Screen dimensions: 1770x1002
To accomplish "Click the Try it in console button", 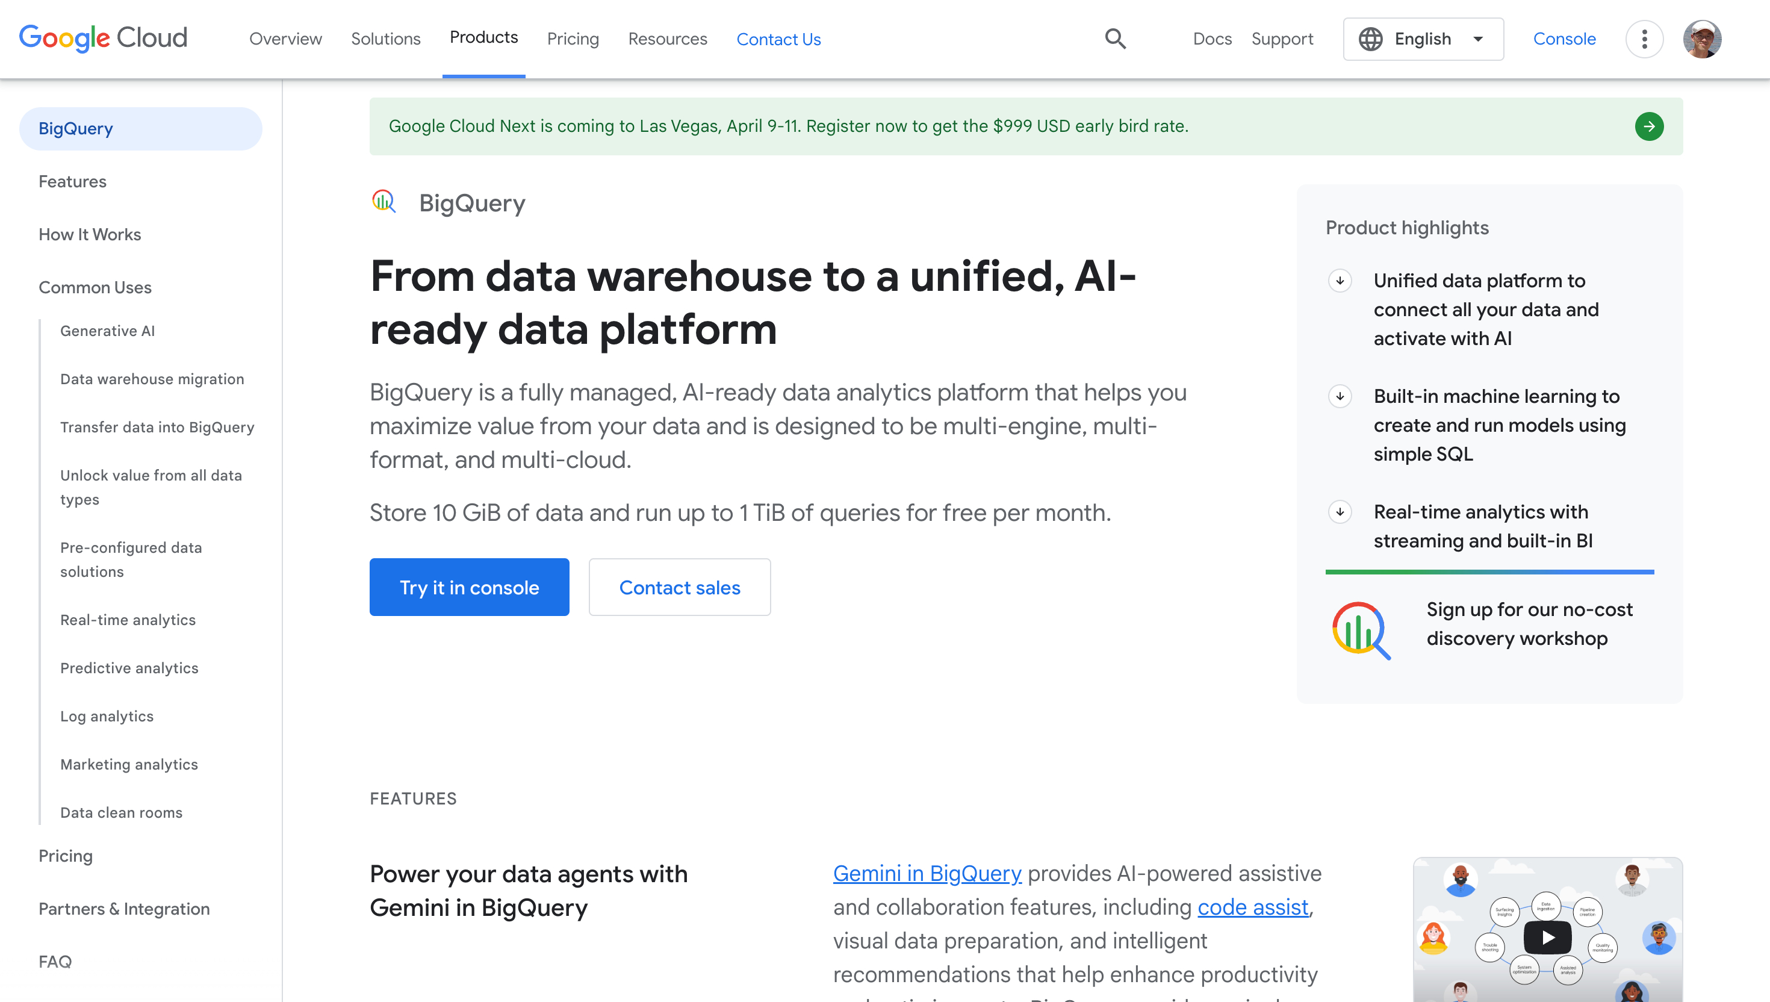I will pos(469,587).
